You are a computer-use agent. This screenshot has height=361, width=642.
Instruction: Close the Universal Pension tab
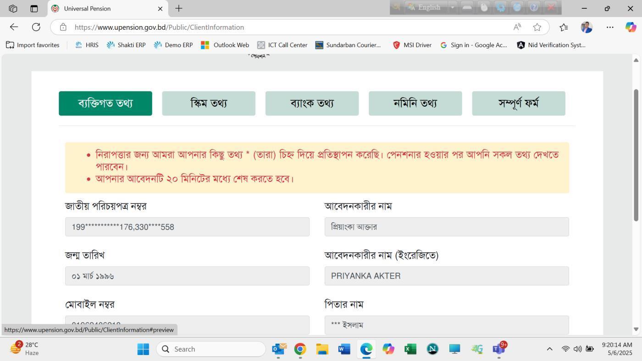tap(160, 8)
